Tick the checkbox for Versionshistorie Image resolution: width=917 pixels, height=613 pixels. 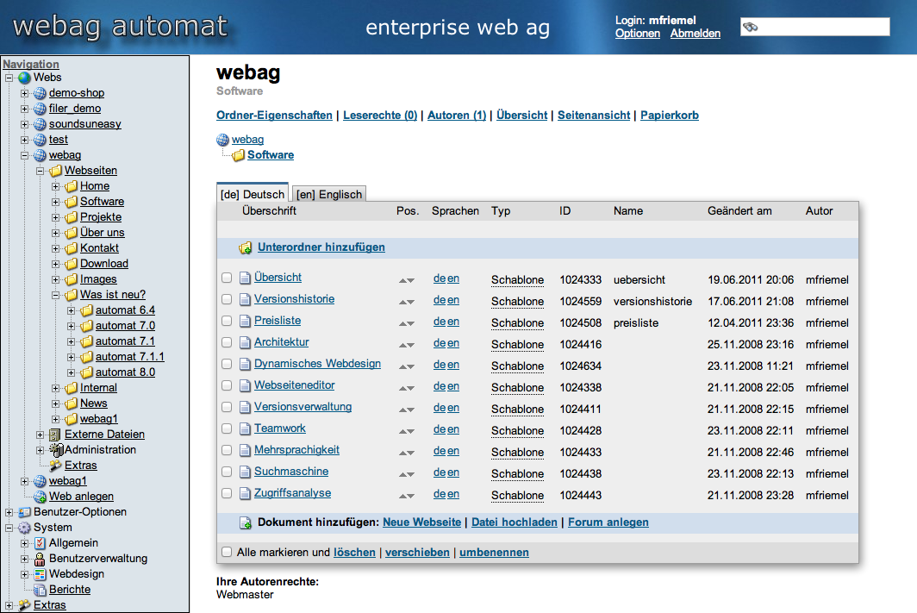[x=227, y=299]
